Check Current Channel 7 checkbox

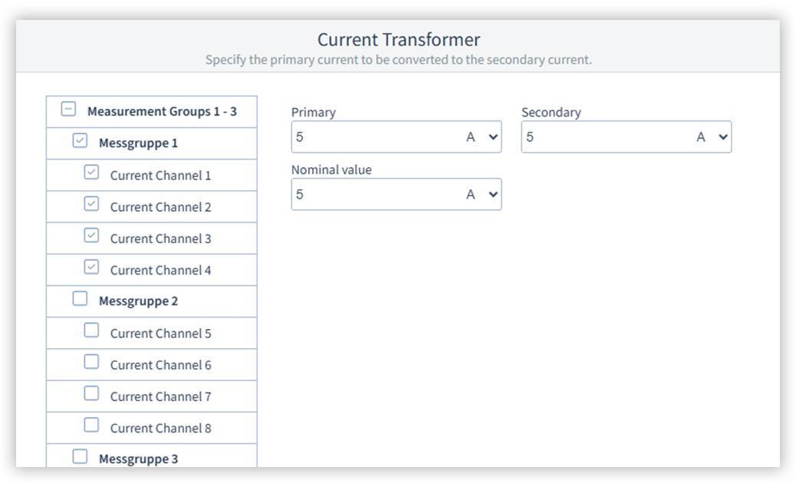[x=91, y=393]
